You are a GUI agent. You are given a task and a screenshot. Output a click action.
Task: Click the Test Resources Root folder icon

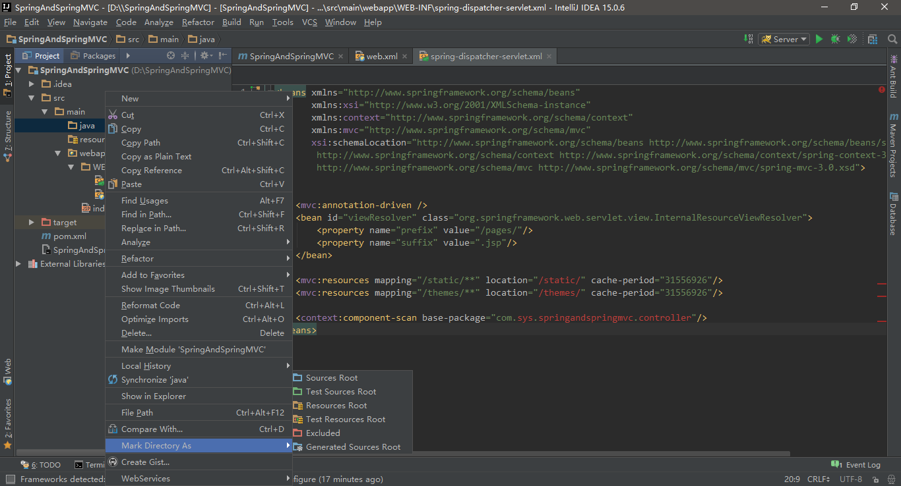click(x=297, y=419)
